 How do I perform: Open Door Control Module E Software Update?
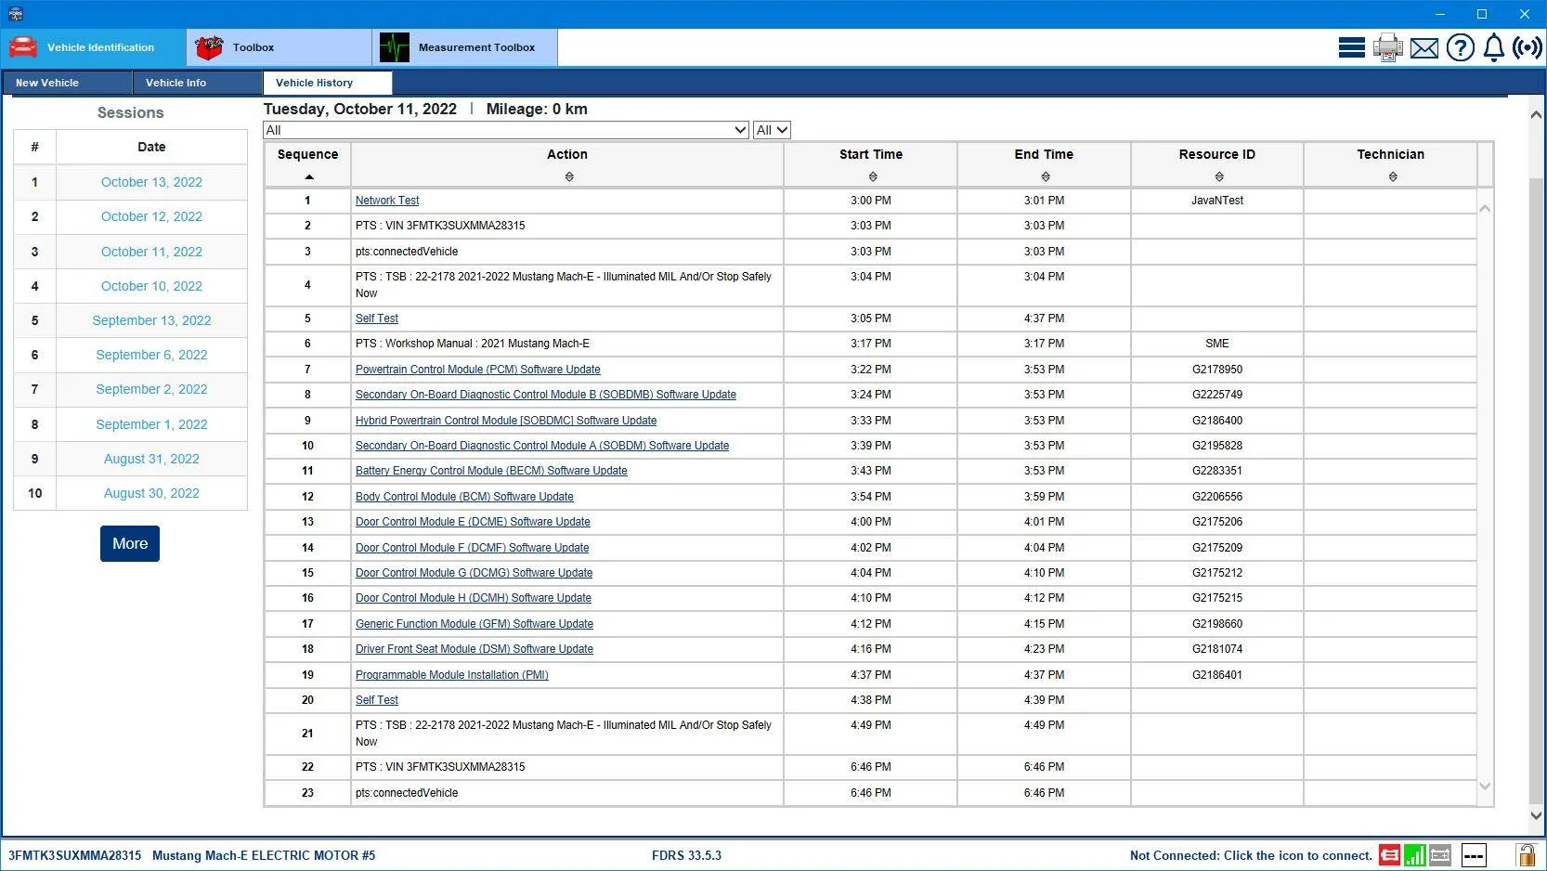[473, 522]
